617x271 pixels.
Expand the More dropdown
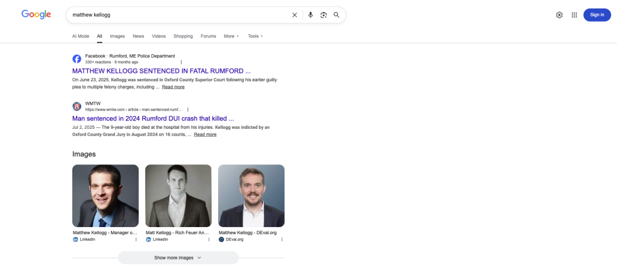[231, 36]
